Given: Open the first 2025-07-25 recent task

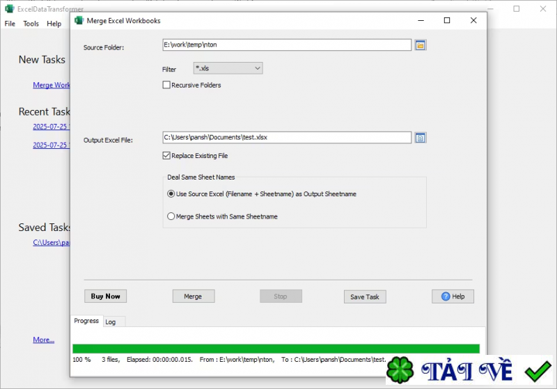Looking at the screenshot, I should pyautogui.click(x=52, y=127).
